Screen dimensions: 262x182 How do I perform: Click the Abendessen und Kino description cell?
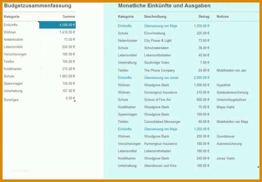pyautogui.click(x=160, y=166)
